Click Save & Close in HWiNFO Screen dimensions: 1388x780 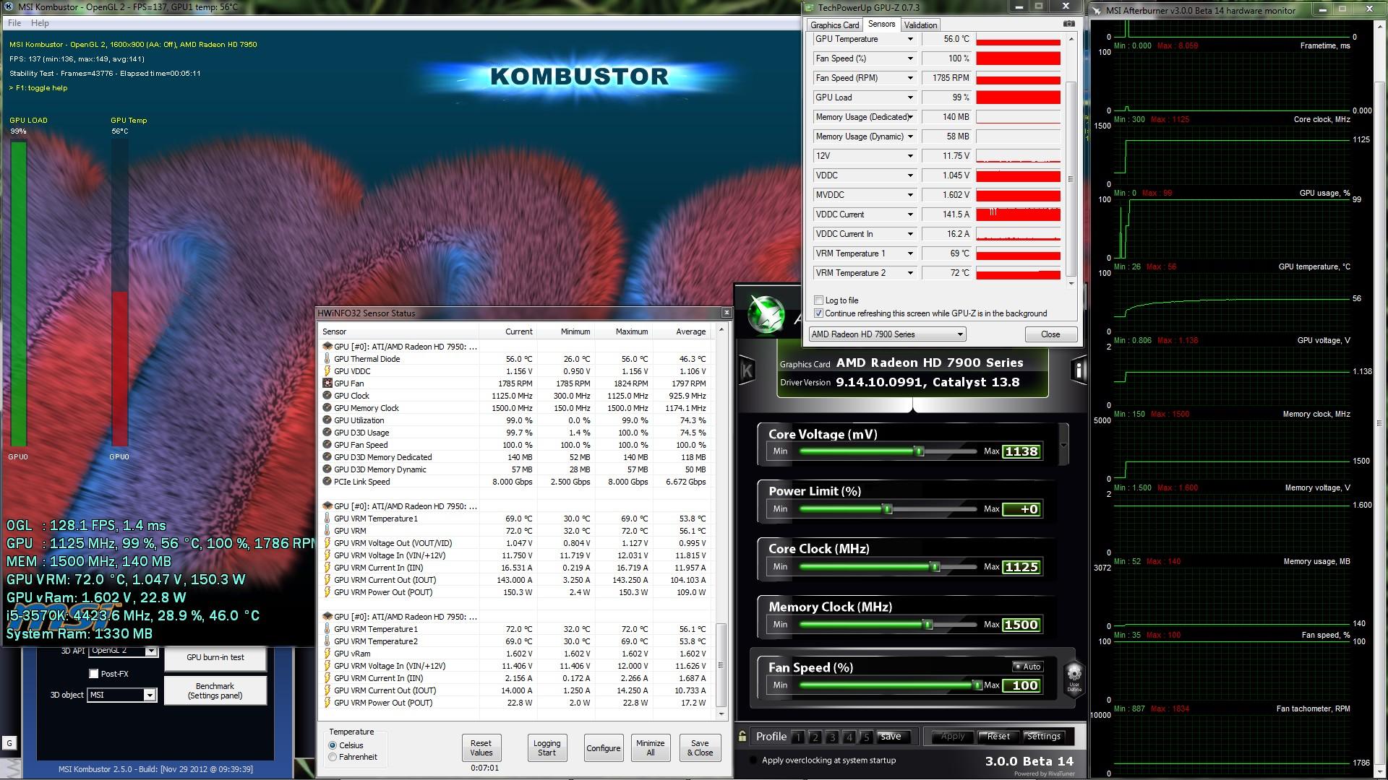click(700, 747)
